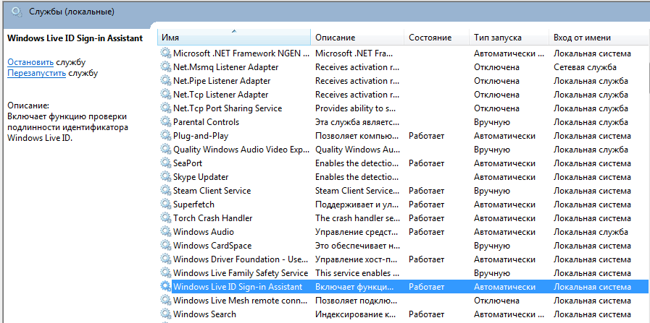The image size is (650, 323).
Task: Click gear icon of Windows Audio service
Action: click(166, 232)
